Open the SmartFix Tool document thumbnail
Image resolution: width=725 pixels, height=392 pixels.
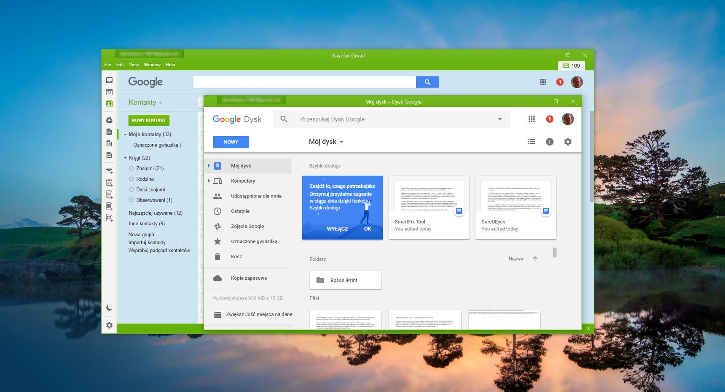(429, 208)
